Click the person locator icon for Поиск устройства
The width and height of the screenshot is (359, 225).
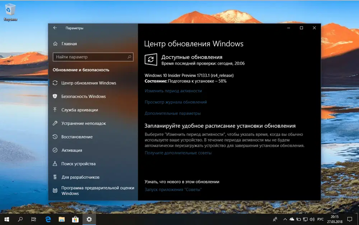click(x=55, y=164)
